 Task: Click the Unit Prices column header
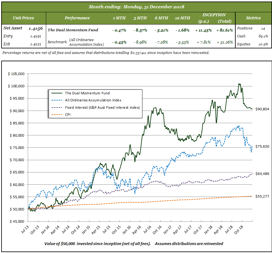tap(24, 18)
